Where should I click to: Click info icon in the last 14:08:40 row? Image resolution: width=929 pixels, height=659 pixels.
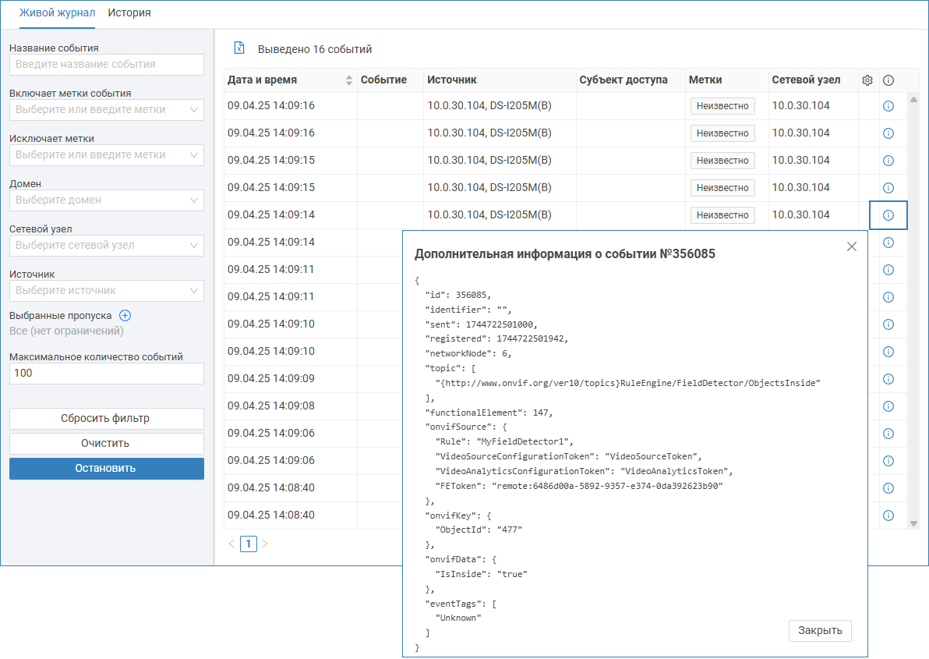pos(888,516)
